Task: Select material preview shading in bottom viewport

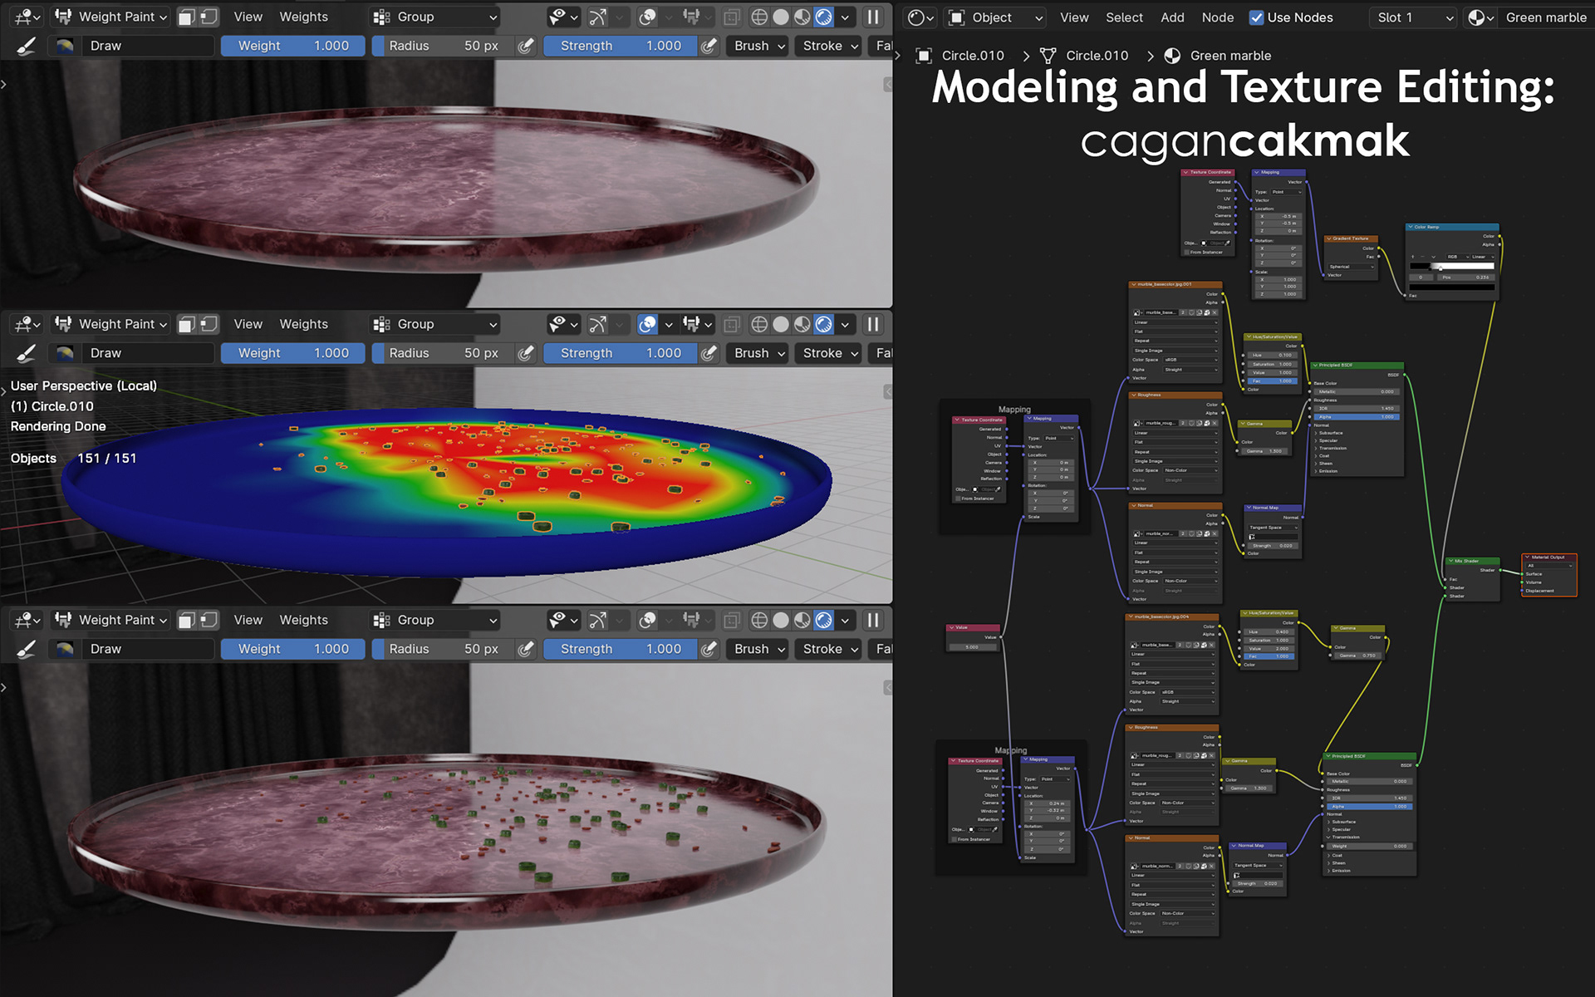Action: click(802, 620)
